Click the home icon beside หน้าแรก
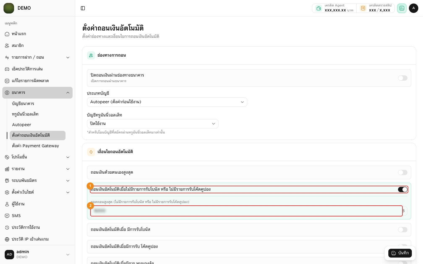Screen dimensions: 423x264 coord(7,34)
